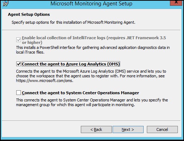184x141 pixels.
Task: Click the 'choose the workspace' description line
Action: point(90,76)
